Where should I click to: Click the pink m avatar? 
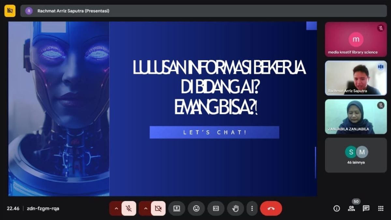[356, 39]
